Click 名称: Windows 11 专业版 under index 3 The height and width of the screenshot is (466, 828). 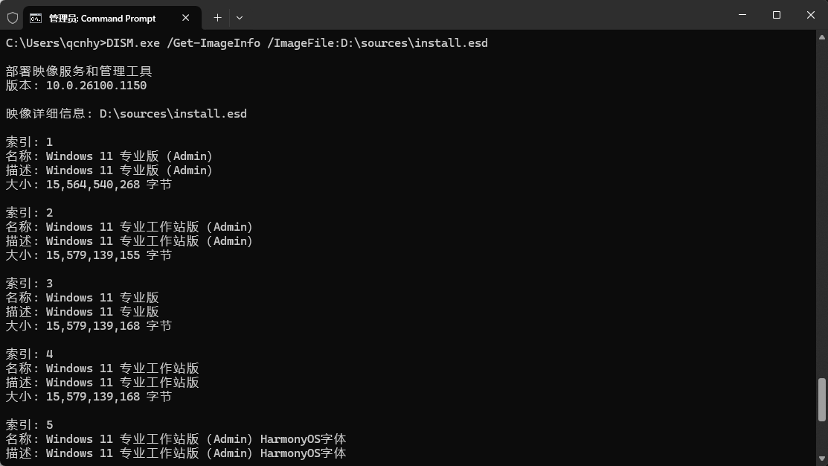point(83,298)
